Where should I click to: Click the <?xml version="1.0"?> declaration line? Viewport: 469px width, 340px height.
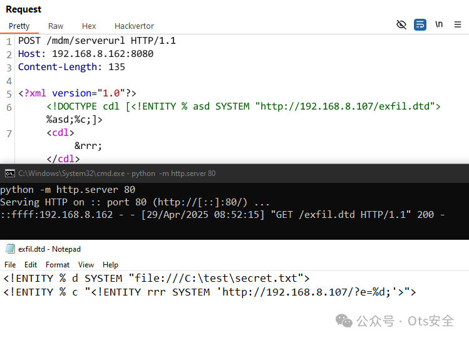77,93
